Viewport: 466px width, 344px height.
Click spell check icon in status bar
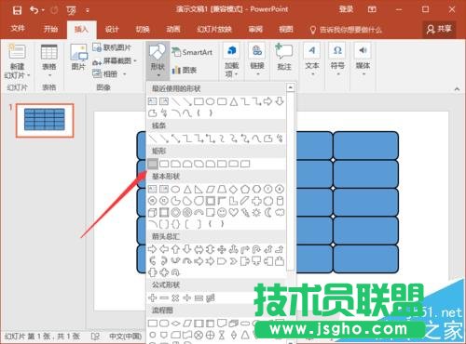click(x=95, y=336)
